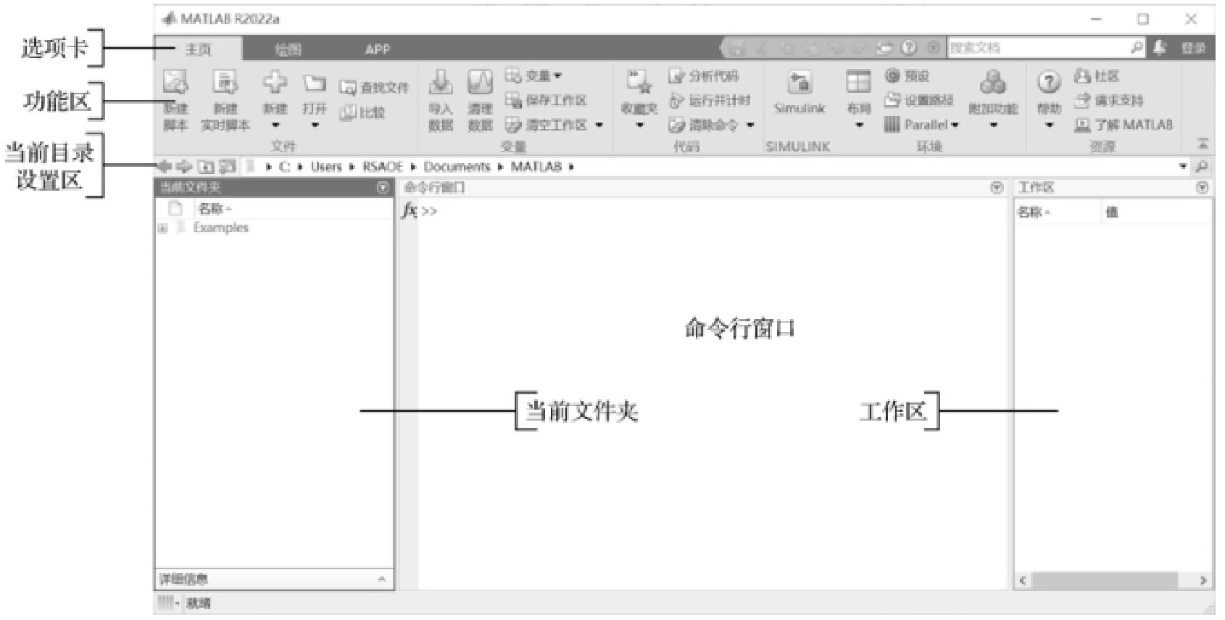Screen dimensions: 1225x620
Task: Open the address bar history dropdown
Action: [x=1183, y=166]
